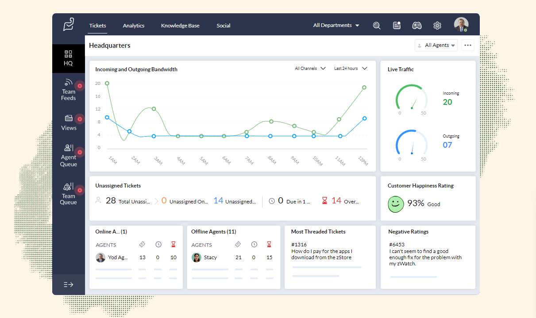Open the All Departments dropdown
Screen dimensions: 536x318
pyautogui.click(x=336, y=26)
